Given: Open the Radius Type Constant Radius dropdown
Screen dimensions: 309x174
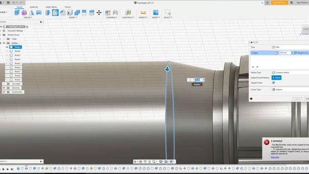Looking at the screenshot, I should click(290, 72).
